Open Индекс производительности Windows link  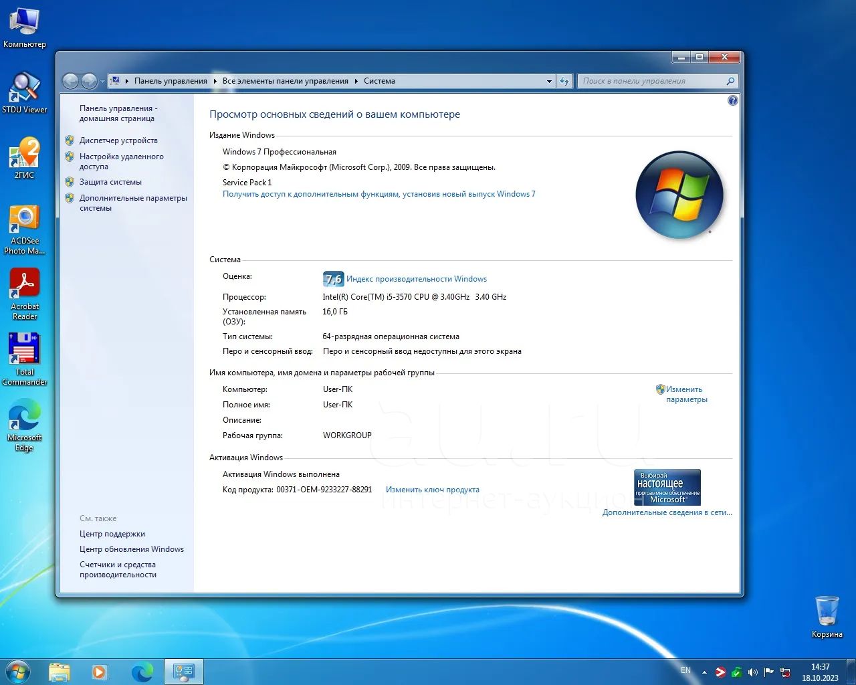point(417,279)
